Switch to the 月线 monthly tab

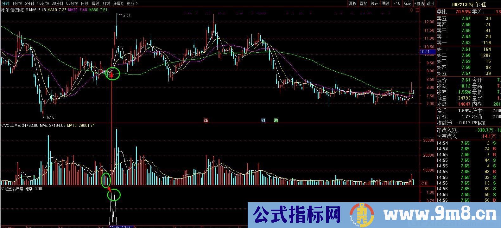tap(106, 3)
